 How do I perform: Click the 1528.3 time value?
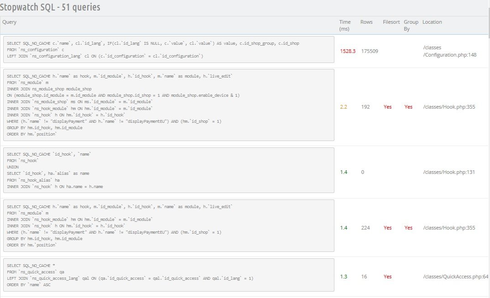coord(348,51)
